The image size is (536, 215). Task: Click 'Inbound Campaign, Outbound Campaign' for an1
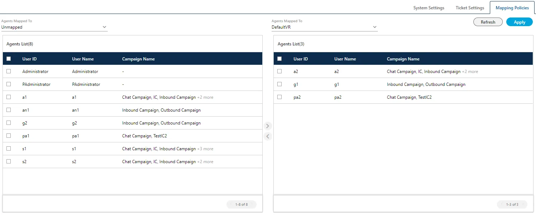click(161, 110)
